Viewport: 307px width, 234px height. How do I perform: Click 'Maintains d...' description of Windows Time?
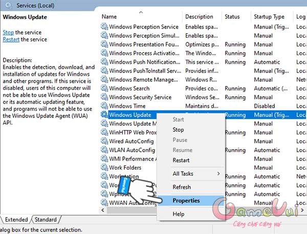pyautogui.click(x=202, y=106)
